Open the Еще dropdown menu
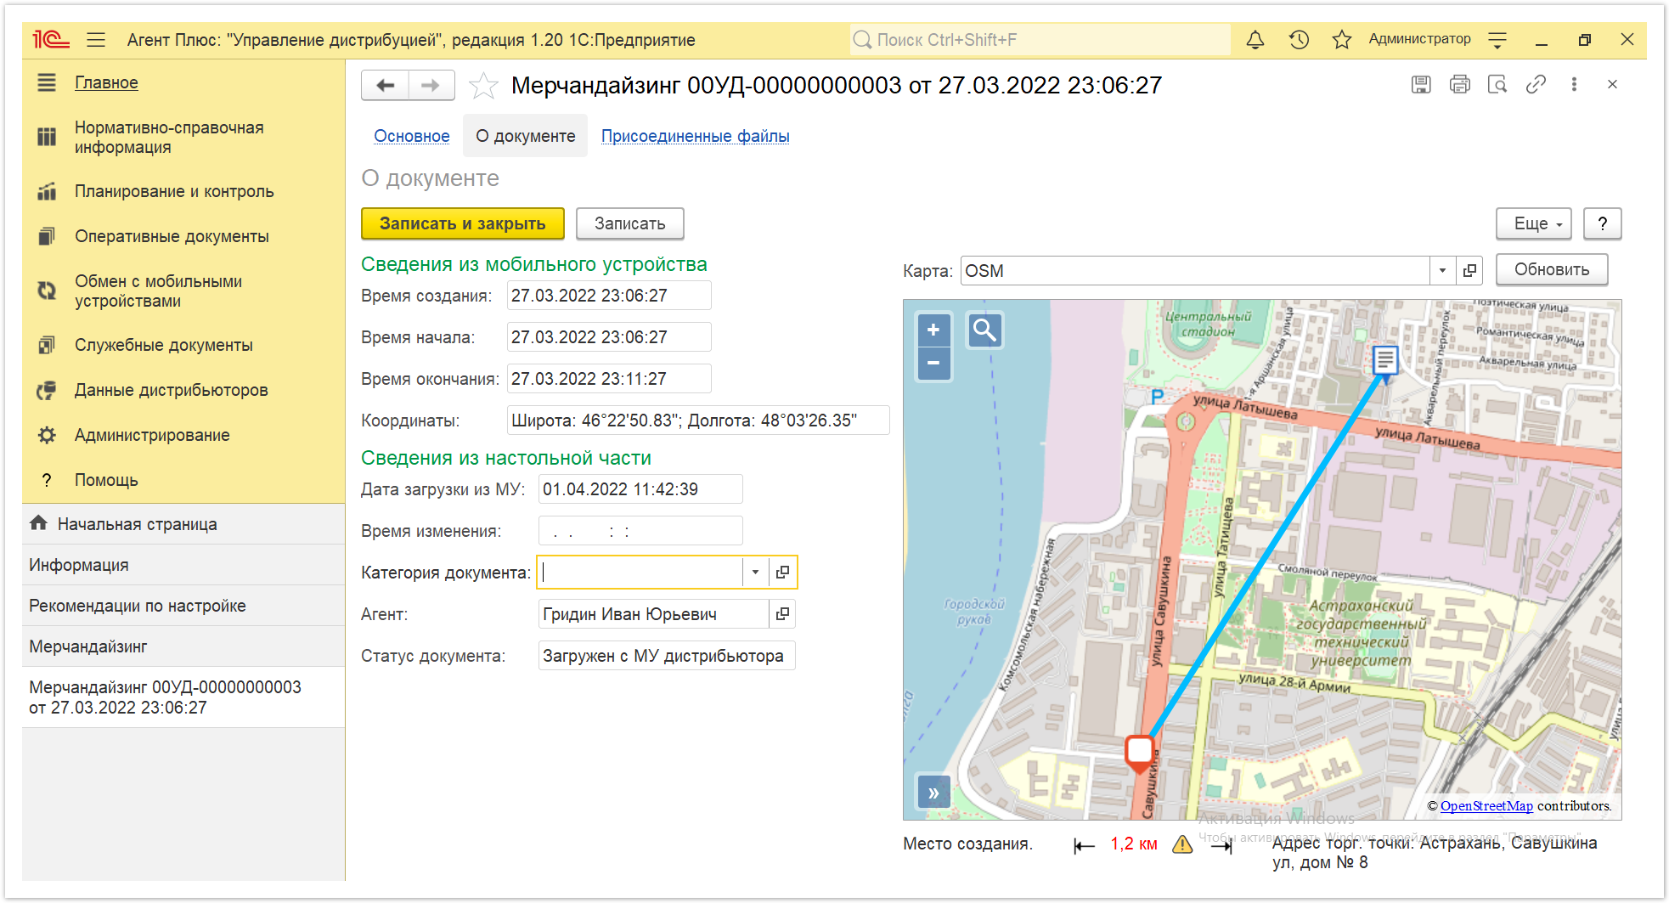Screen dimensions: 1669x903 click(x=1534, y=223)
